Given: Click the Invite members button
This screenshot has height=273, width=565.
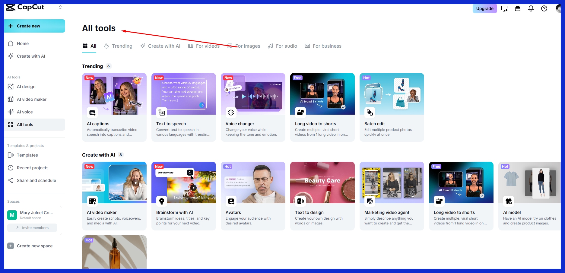Looking at the screenshot, I should tap(32, 228).
